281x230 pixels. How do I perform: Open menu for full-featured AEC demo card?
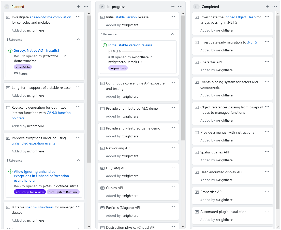click(x=173, y=108)
